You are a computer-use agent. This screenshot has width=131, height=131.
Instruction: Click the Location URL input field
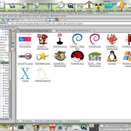(69, 23)
